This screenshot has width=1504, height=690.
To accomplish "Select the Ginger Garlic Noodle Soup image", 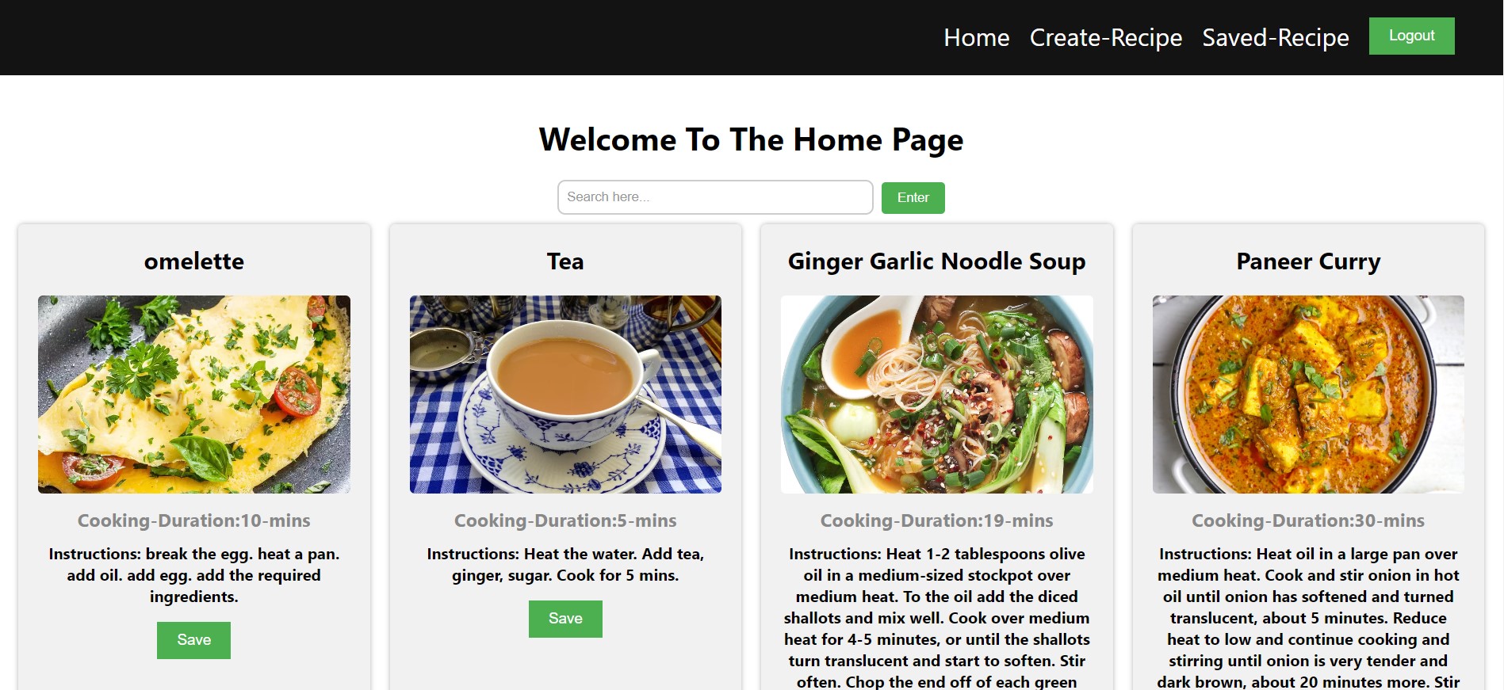I will click(x=936, y=395).
